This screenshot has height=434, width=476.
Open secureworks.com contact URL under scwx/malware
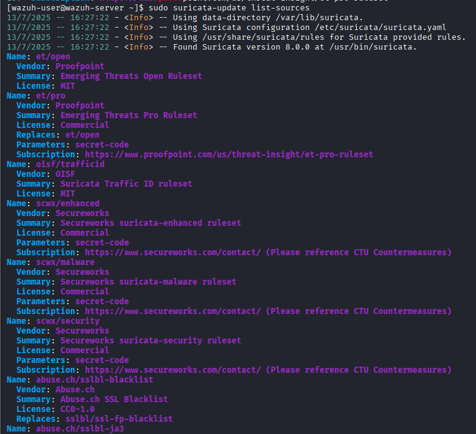tap(173, 311)
